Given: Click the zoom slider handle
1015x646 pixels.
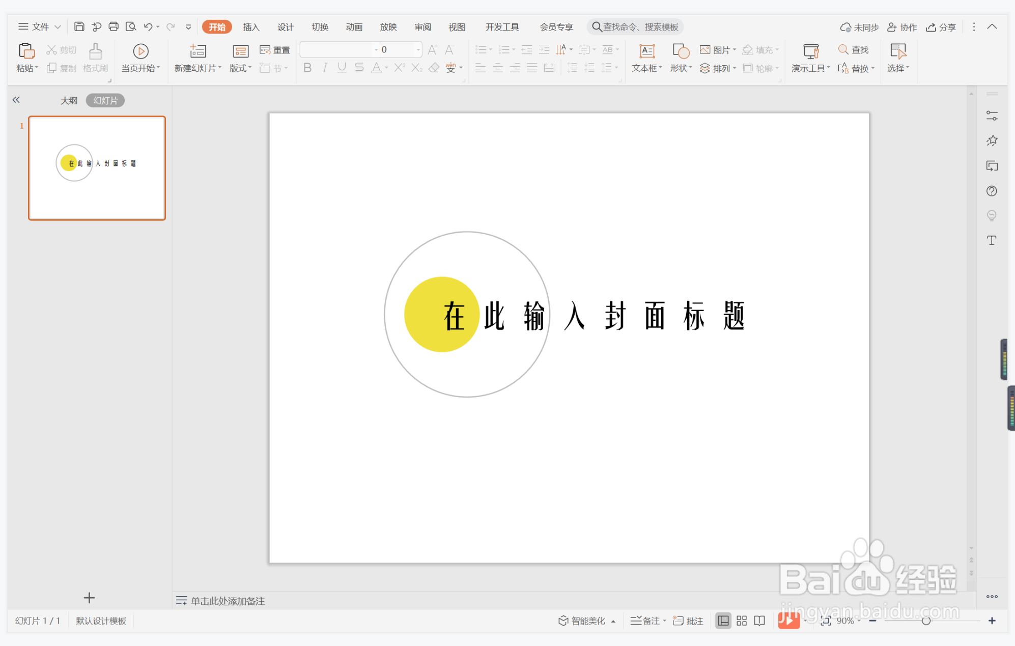Looking at the screenshot, I should [926, 621].
